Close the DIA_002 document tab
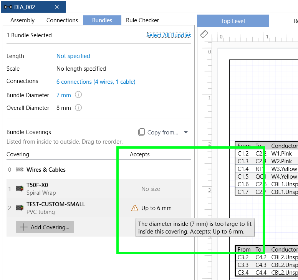The image size is (298, 280). [x=57, y=7]
